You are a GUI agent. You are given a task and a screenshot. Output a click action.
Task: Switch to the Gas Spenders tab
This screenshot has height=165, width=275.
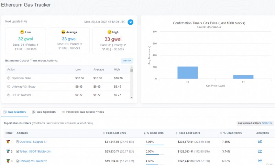(x=44, y=112)
